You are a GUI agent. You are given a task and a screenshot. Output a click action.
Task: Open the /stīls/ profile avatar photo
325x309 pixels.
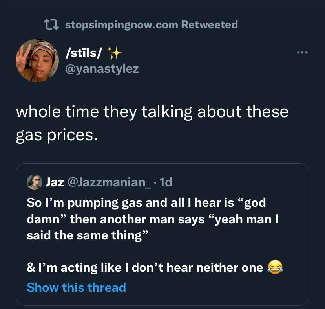point(37,60)
